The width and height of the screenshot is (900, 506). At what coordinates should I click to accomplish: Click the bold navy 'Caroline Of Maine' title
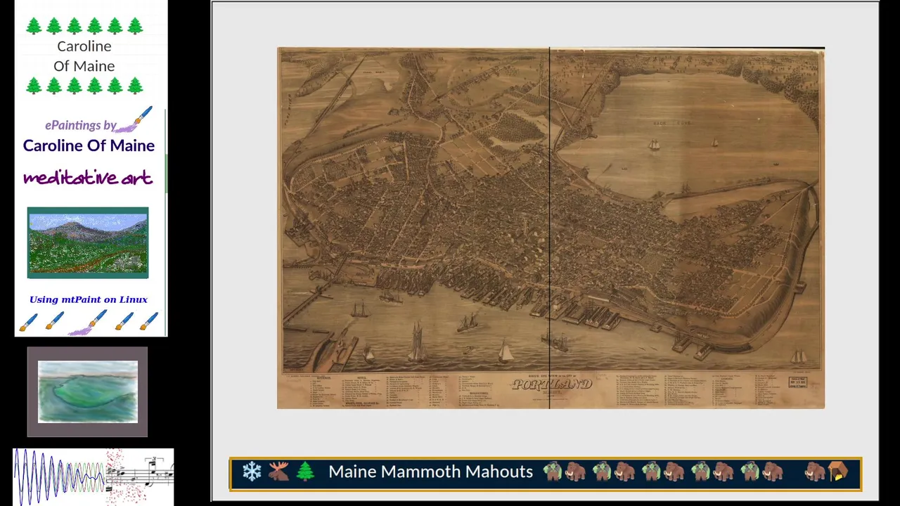(89, 145)
